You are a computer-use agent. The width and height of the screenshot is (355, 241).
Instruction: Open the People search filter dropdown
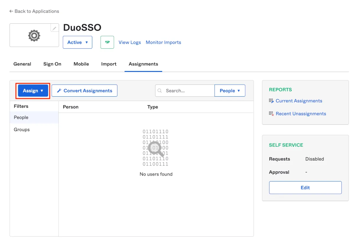coord(230,91)
